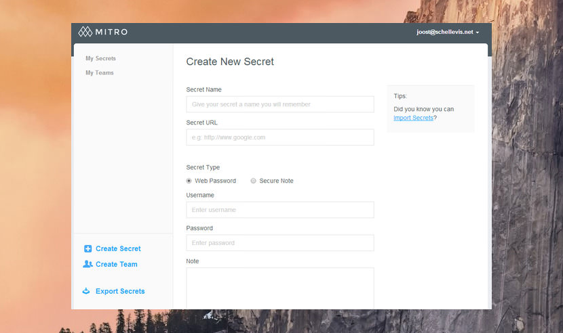Focus the Secret URL input field
563x333 pixels.
tap(280, 137)
